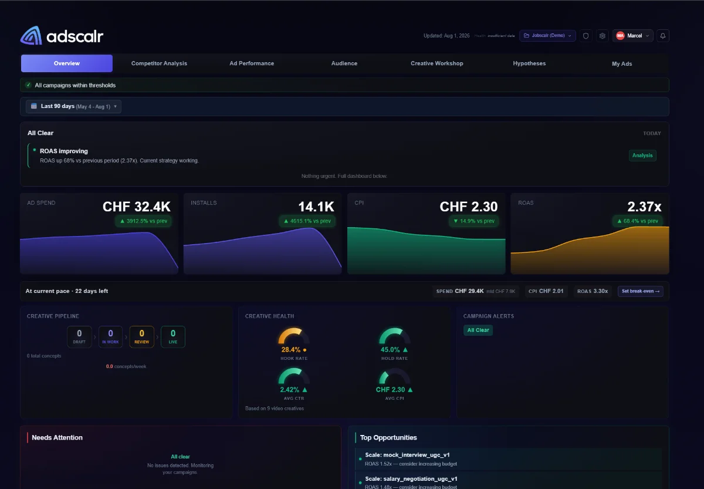704x489 pixels.
Task: Click the folder icon in Jobscalr selector
Action: pos(526,36)
